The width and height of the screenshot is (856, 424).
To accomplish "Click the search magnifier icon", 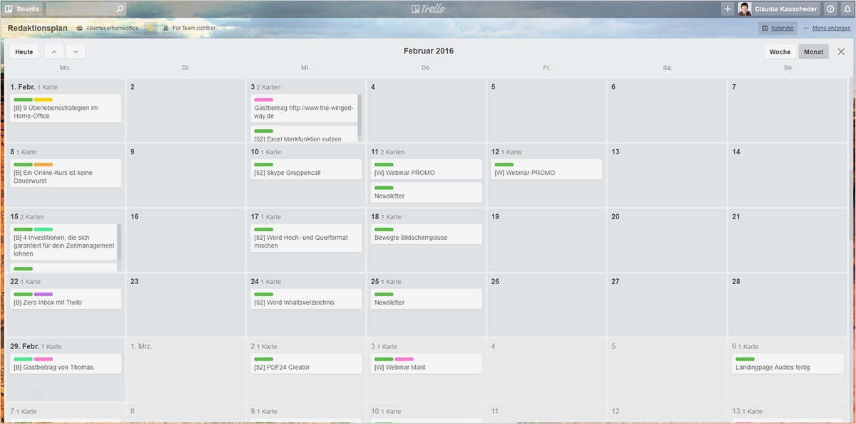I will pyautogui.click(x=119, y=9).
